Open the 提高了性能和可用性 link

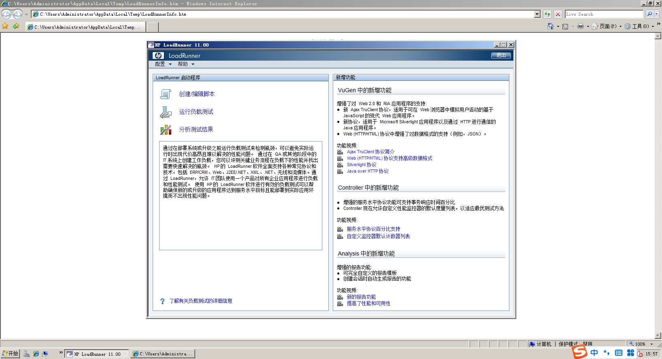pyautogui.click(x=369, y=304)
